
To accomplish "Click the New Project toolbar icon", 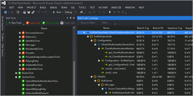I will pyautogui.click(x=18, y=12).
